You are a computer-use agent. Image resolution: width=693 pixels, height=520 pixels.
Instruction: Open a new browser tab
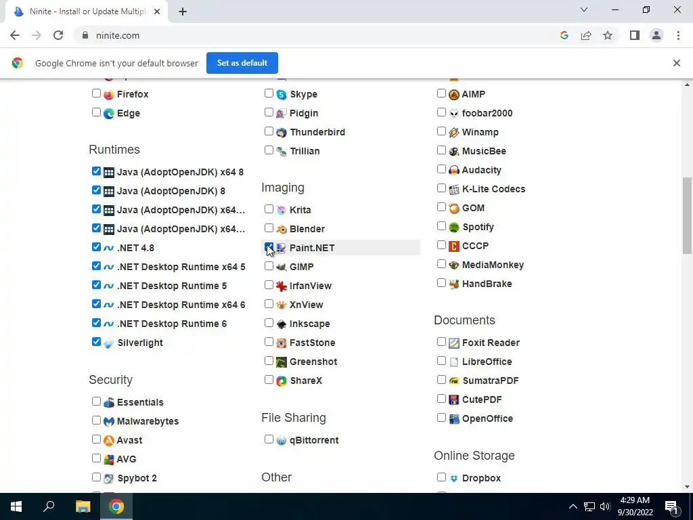[x=183, y=12]
